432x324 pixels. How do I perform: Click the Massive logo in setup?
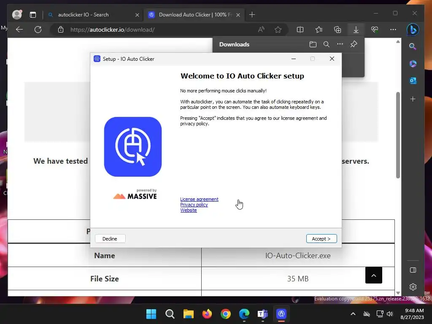pos(135,194)
